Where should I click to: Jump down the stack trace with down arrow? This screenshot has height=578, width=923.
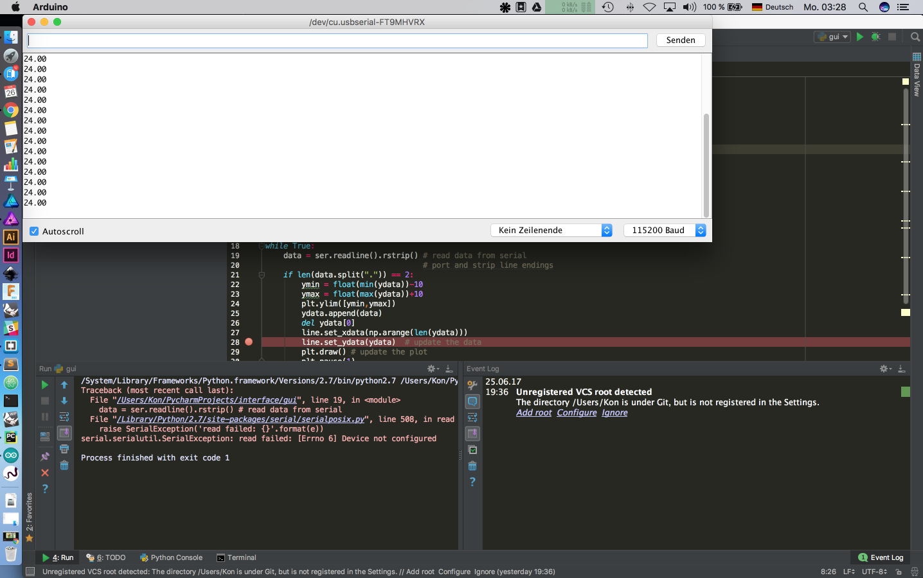tap(64, 401)
